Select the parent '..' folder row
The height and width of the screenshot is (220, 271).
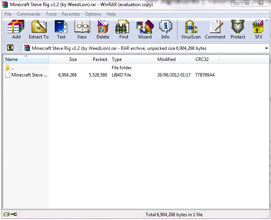click(x=111, y=67)
